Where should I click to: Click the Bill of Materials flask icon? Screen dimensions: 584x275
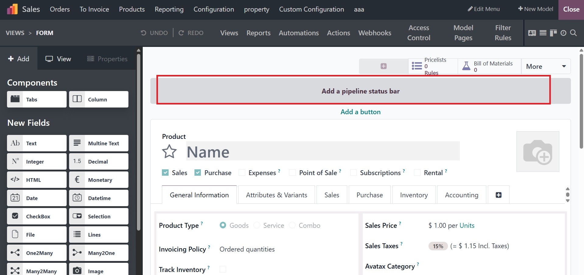466,66
